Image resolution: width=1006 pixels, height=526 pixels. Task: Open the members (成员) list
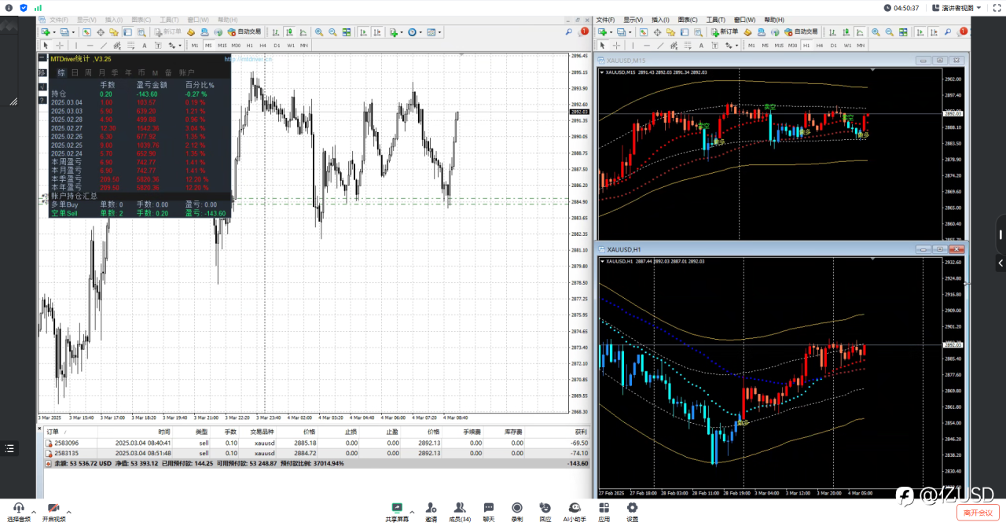click(x=460, y=511)
